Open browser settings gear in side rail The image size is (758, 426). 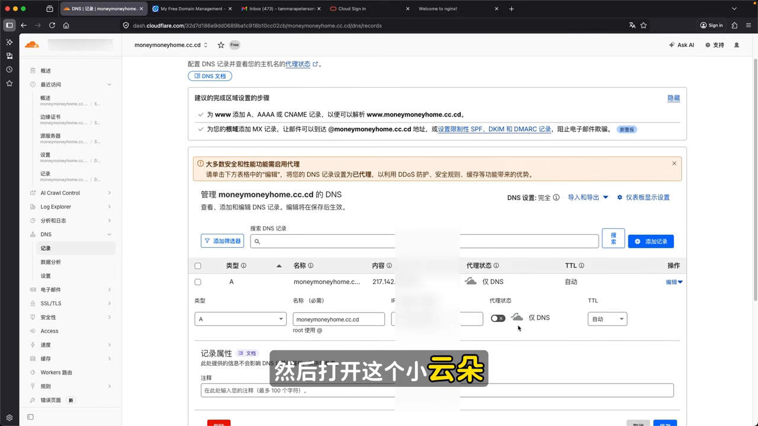[x=9, y=418]
